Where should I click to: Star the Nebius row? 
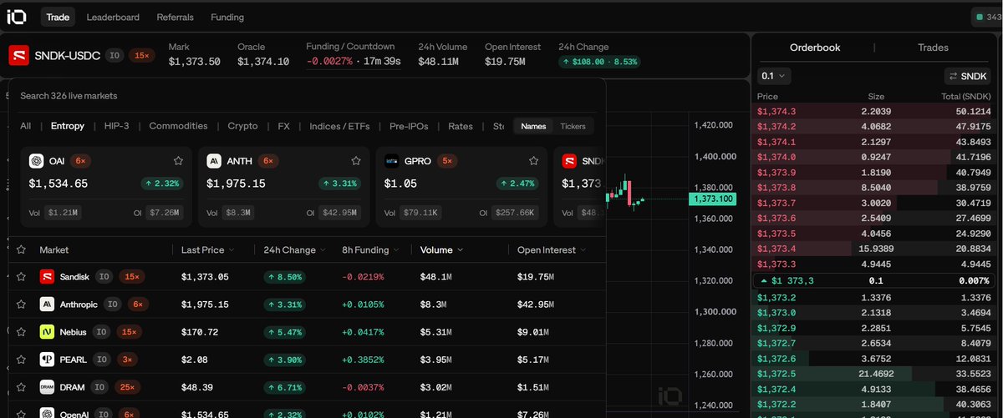click(x=21, y=332)
